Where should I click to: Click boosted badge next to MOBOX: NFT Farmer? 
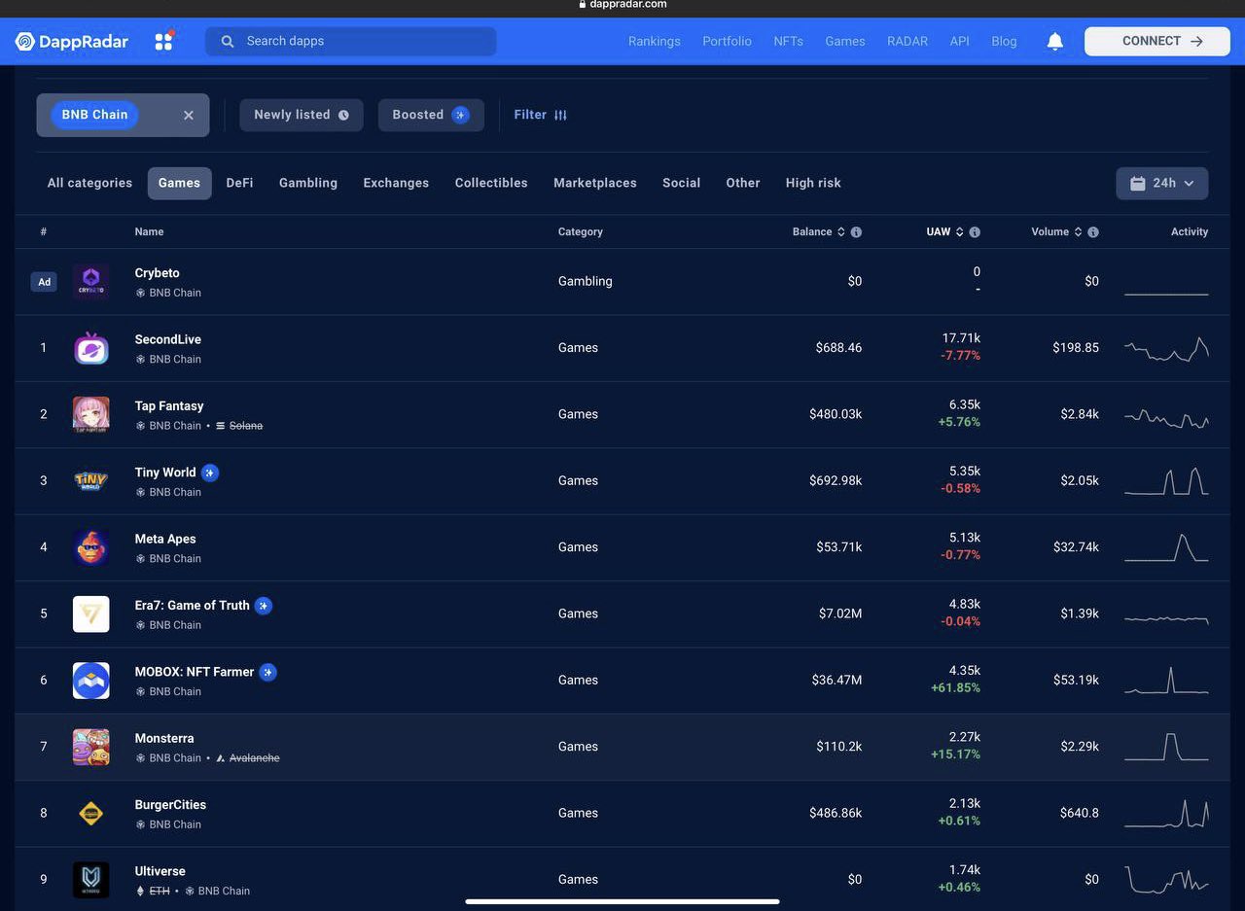click(268, 672)
